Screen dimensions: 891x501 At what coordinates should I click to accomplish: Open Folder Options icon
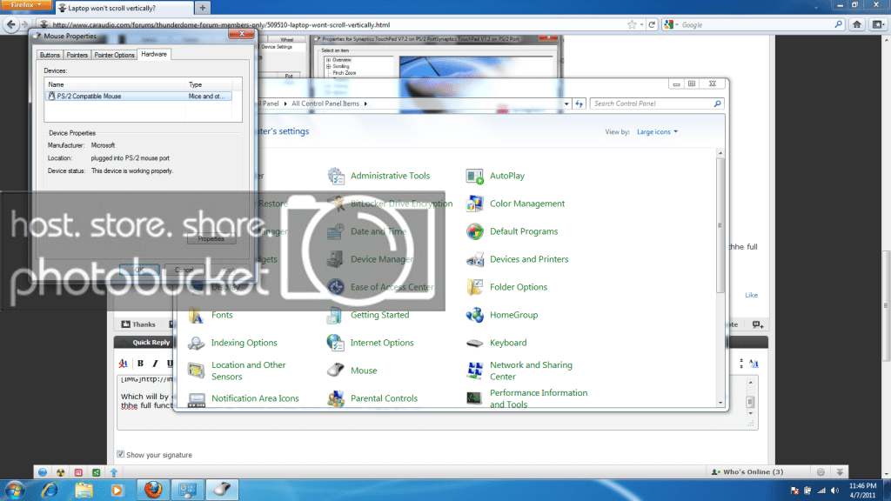474,287
